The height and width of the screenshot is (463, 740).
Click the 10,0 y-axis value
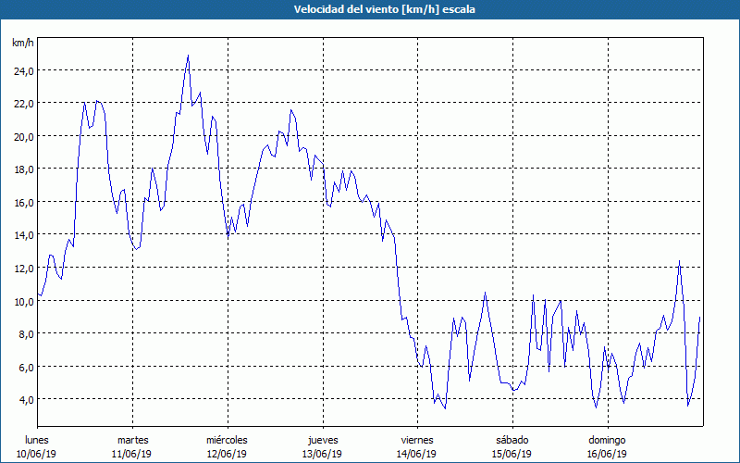(24, 301)
